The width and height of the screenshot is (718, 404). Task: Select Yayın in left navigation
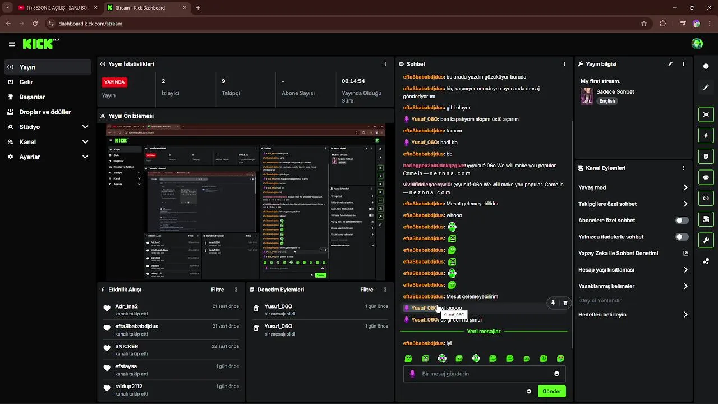click(48, 67)
